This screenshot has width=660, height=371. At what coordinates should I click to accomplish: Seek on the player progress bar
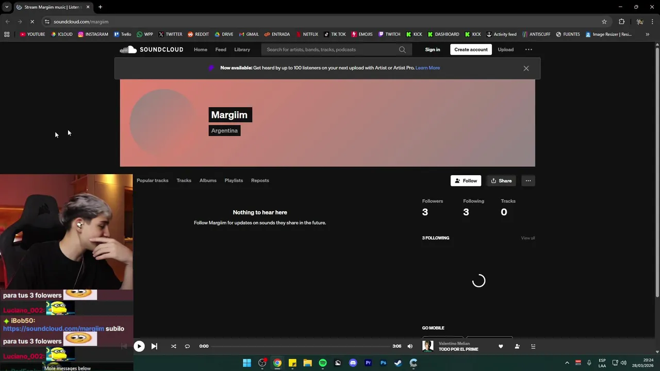tap(301, 346)
